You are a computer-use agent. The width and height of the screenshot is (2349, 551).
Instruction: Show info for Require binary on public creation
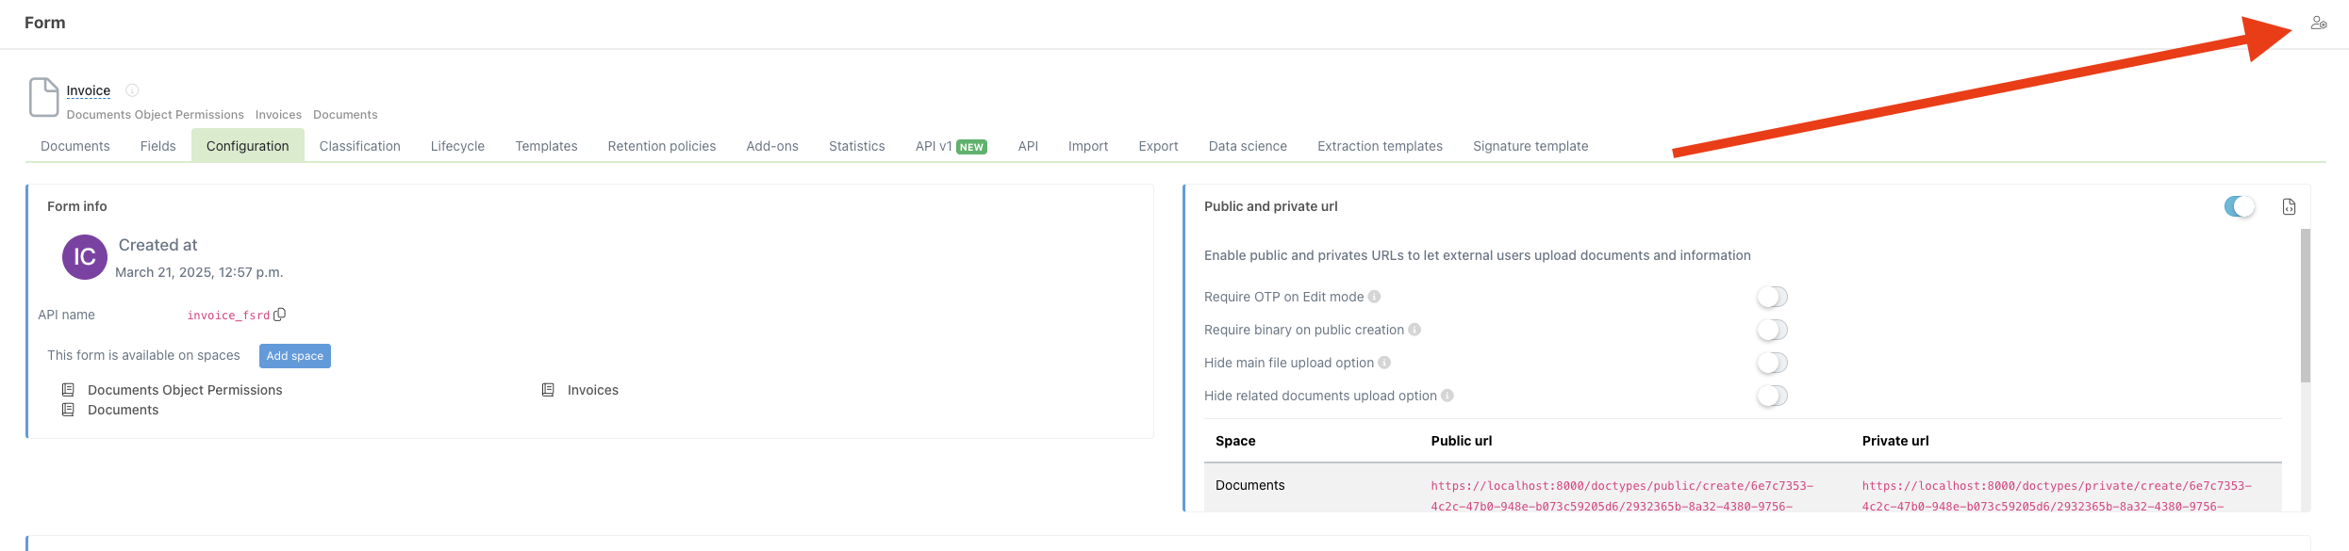[x=1414, y=330]
